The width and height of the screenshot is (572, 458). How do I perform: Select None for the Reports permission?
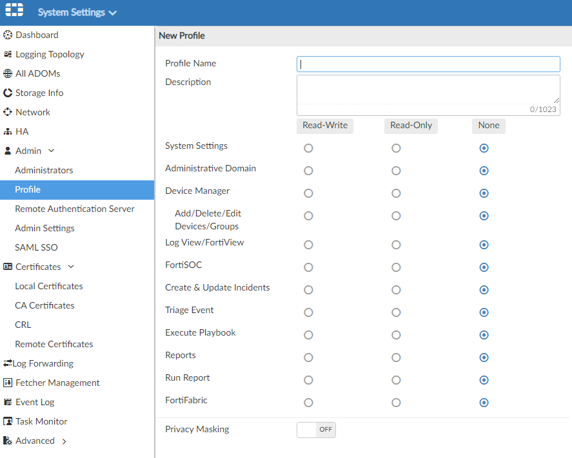(x=484, y=358)
